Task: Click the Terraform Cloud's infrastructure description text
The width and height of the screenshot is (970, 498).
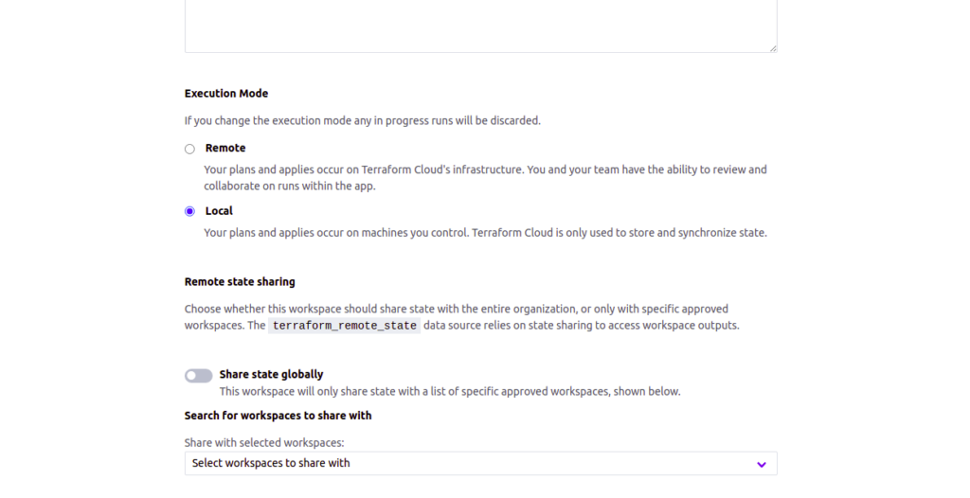Action: [x=486, y=178]
